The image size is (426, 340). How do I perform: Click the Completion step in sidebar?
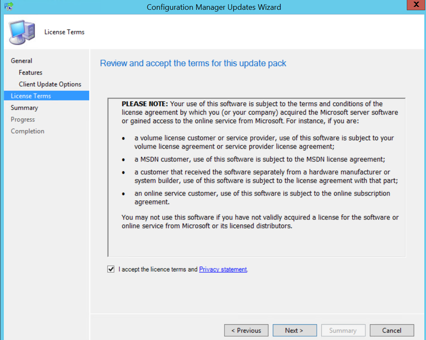[27, 131]
